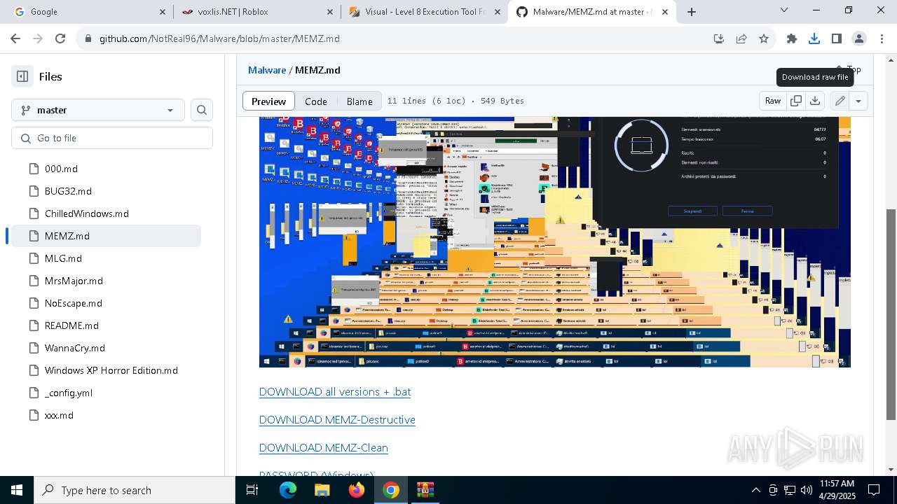Screen dimensions: 897x504
Task: Show hidden system tray icons
Action: point(755,490)
